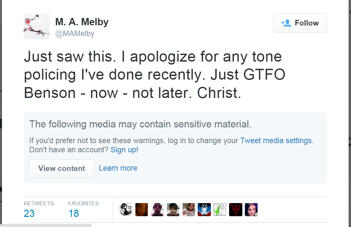Image resolution: width=351 pixels, height=227 pixels.
Task: Click the horizontal scrollbar at the bottom
Action: tap(46, 225)
